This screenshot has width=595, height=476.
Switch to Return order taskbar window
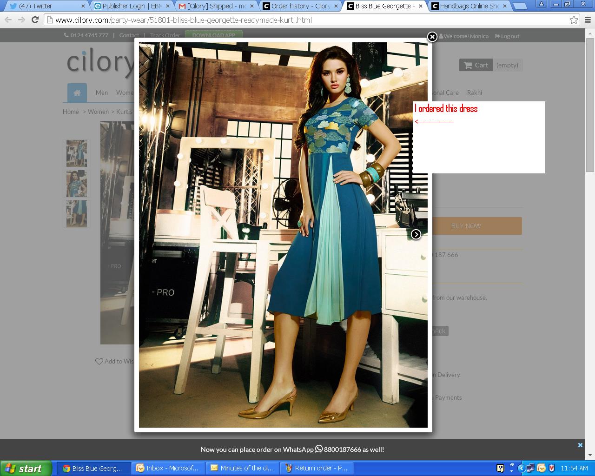point(316,468)
